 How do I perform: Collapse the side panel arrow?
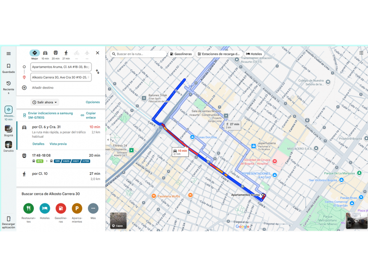pos(108,140)
